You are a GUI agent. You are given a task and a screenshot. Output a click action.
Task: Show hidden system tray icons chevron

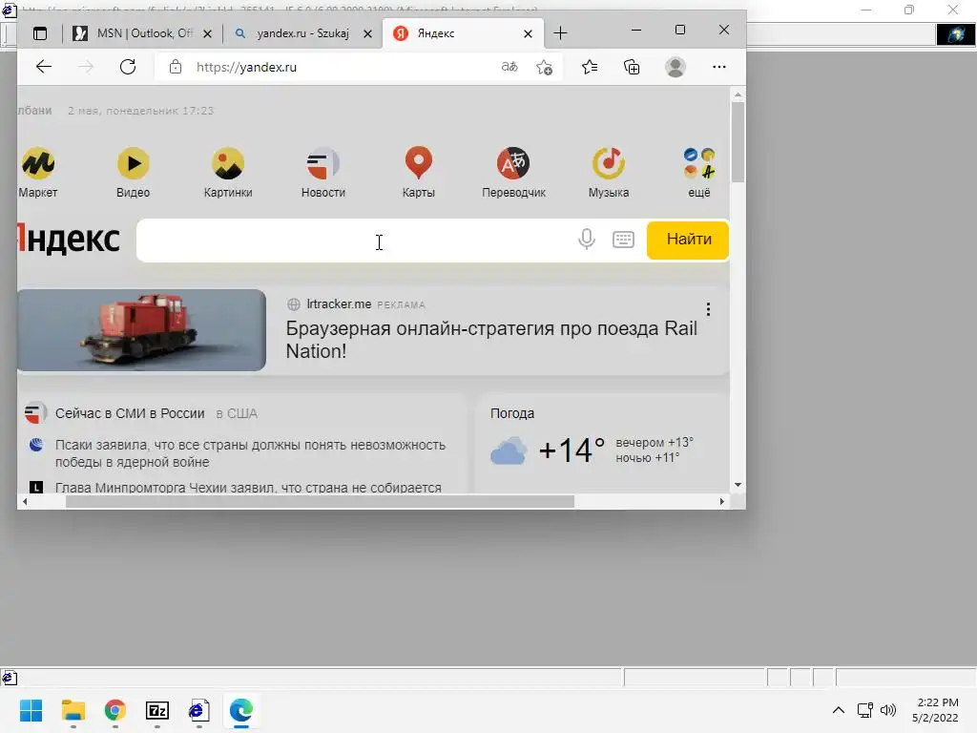coord(839,710)
